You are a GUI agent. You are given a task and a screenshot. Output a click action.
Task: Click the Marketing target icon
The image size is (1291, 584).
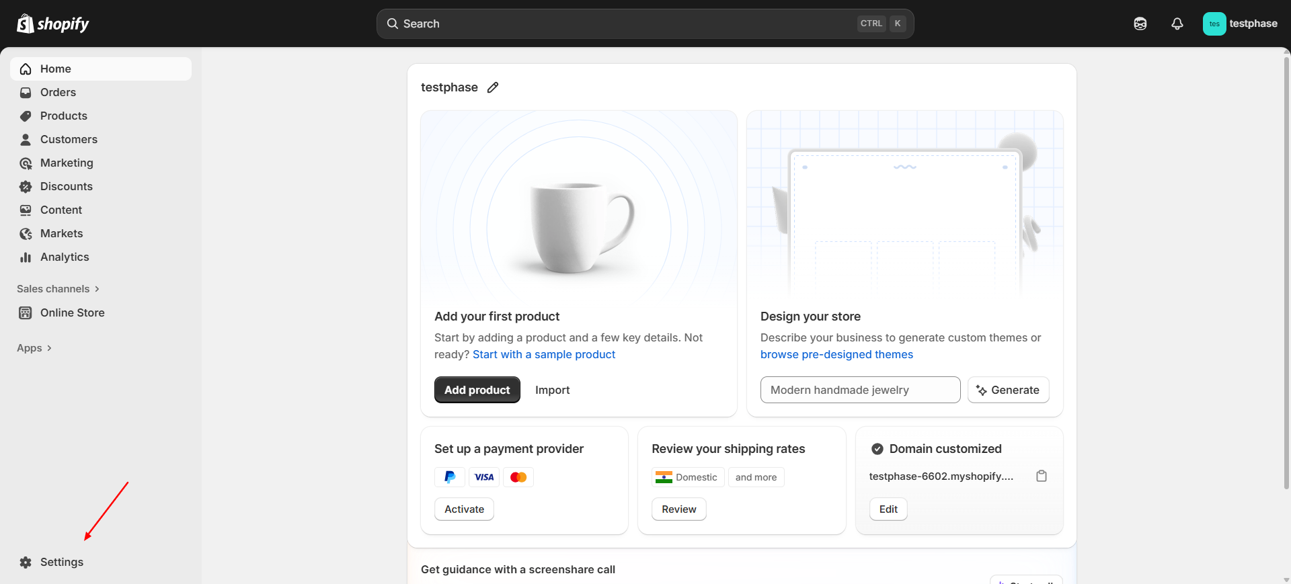26,163
